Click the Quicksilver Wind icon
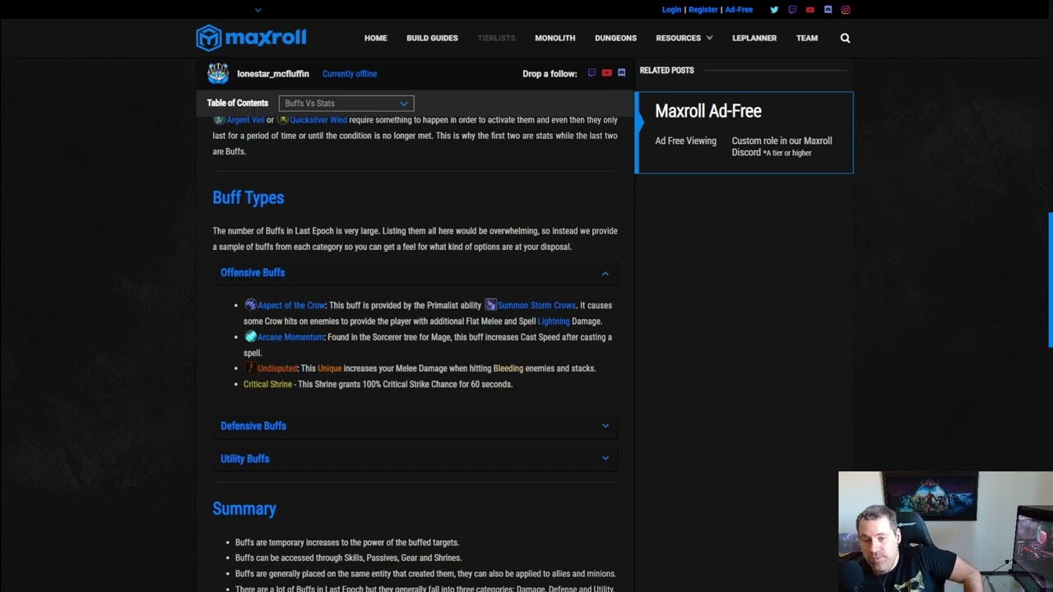 (x=283, y=120)
